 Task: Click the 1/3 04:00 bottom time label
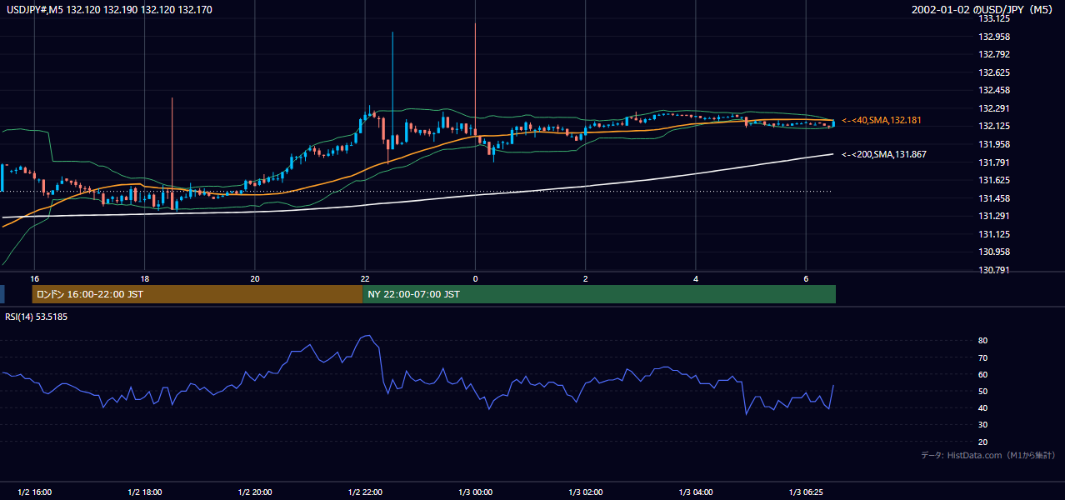click(x=696, y=492)
